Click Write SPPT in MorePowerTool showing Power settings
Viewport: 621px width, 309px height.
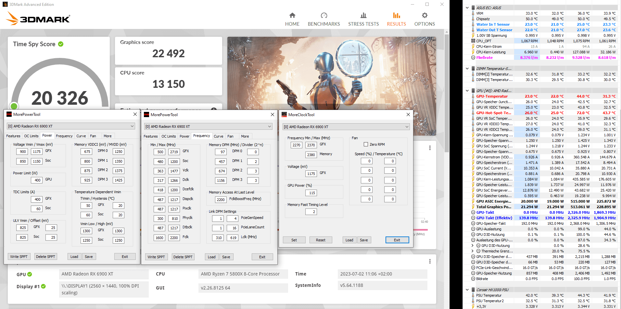pyautogui.click(x=19, y=257)
